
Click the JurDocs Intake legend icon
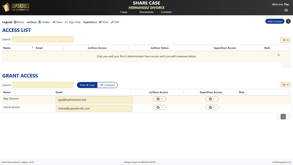point(40,22)
